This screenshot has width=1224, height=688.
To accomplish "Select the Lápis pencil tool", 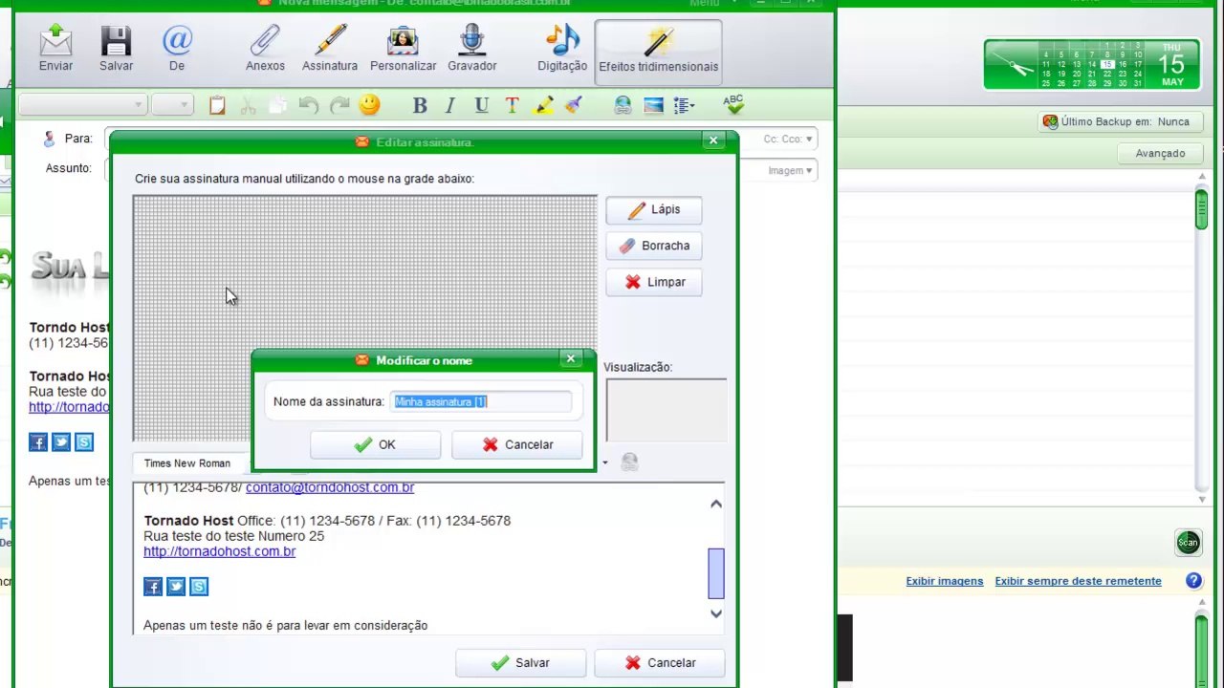I will (654, 209).
